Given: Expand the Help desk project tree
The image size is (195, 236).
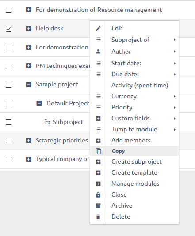Looking at the screenshot, I should 28,29.
